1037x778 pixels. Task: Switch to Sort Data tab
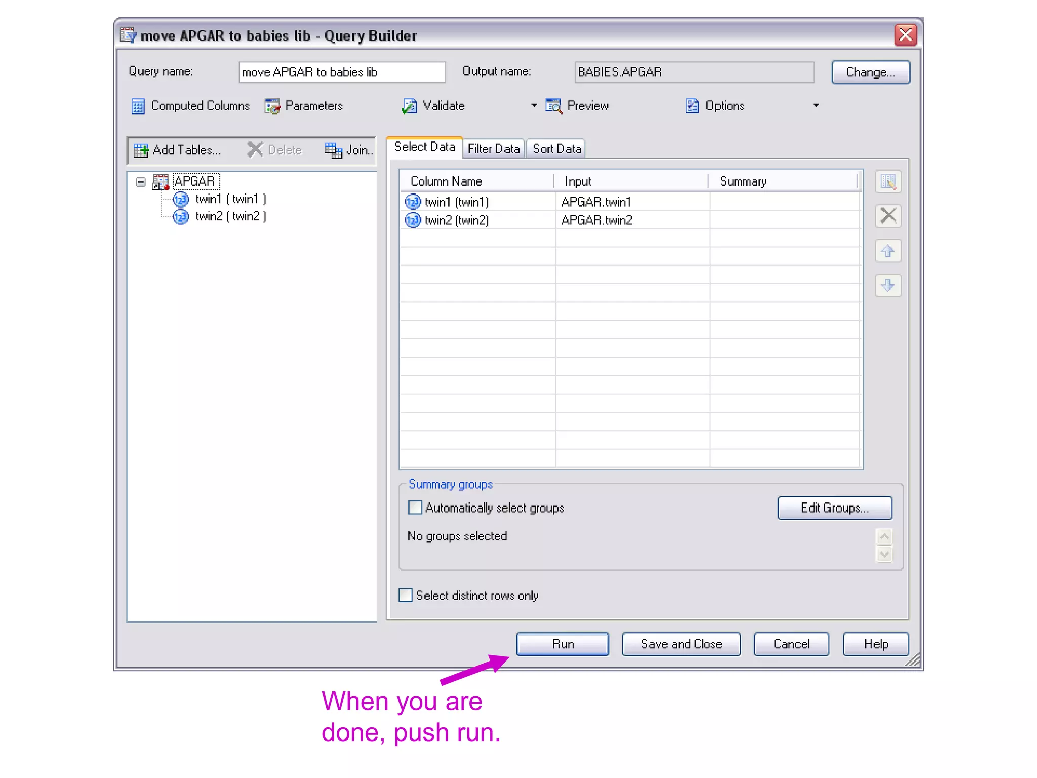click(x=556, y=149)
